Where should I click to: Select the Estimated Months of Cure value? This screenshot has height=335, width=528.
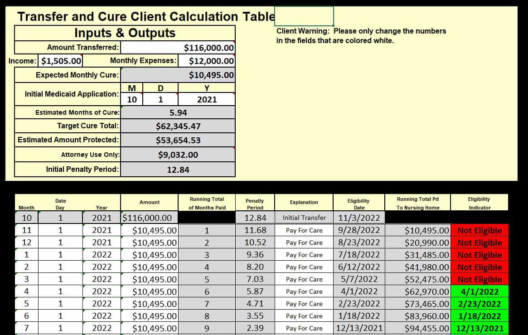(178, 112)
